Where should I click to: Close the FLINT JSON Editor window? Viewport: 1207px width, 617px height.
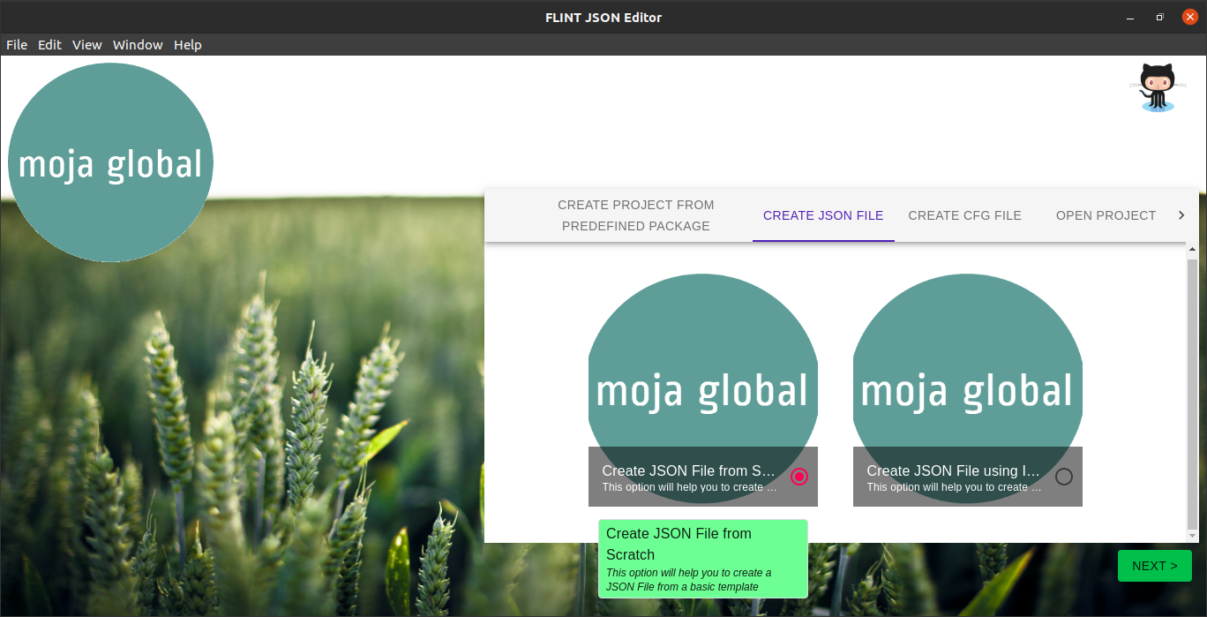tap(1189, 17)
